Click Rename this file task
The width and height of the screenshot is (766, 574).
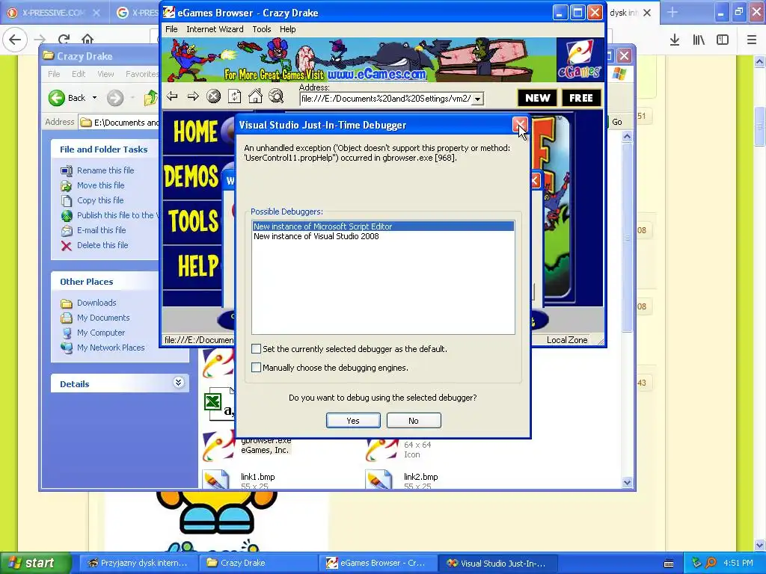(105, 170)
